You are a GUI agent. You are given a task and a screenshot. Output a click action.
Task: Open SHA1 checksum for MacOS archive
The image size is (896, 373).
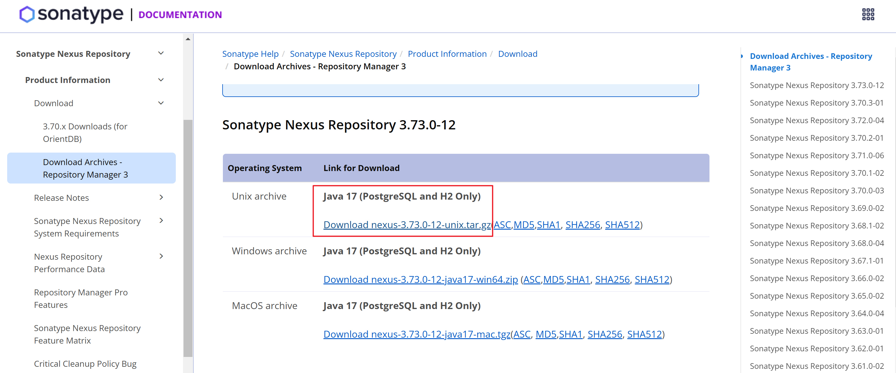point(571,334)
